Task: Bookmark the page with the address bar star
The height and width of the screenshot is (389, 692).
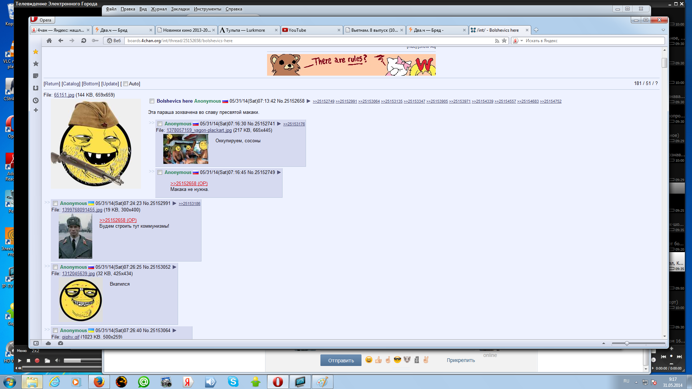Action: tap(504, 41)
